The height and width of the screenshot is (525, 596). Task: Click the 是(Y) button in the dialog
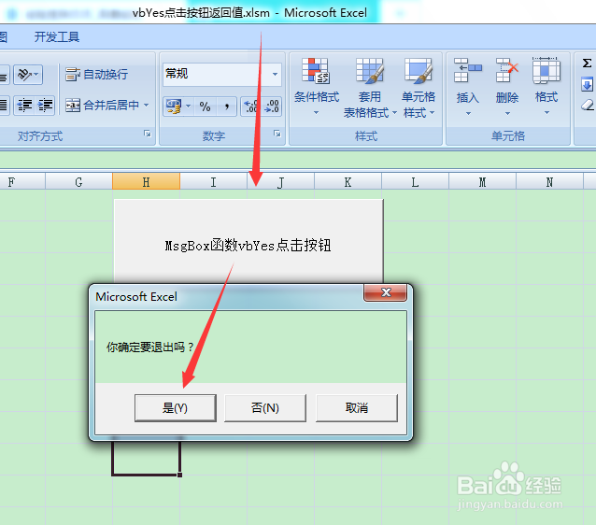point(176,408)
